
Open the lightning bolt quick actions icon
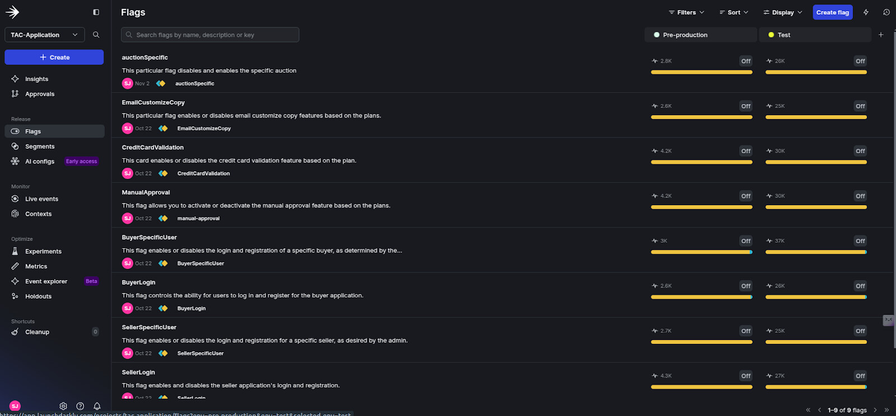(866, 12)
